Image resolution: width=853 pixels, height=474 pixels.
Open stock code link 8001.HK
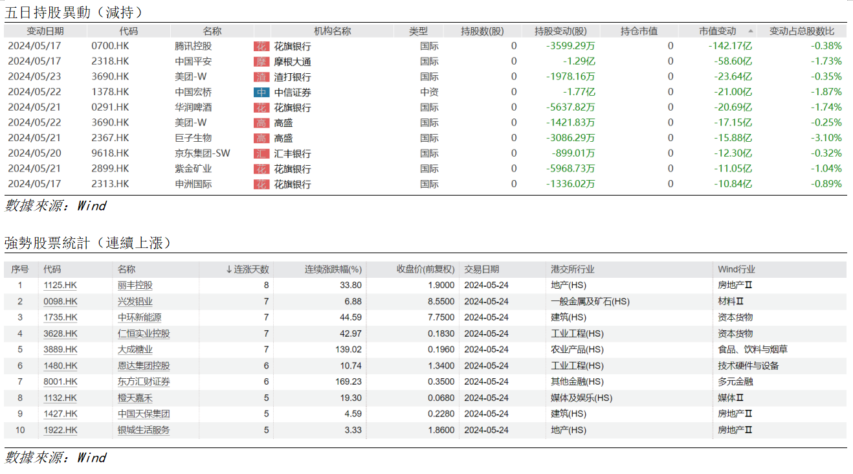pyautogui.click(x=60, y=381)
